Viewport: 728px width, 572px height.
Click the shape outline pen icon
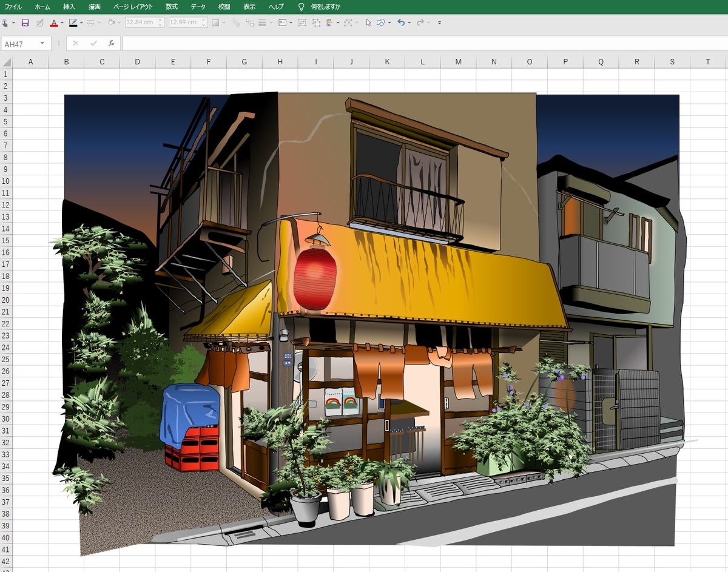73,22
